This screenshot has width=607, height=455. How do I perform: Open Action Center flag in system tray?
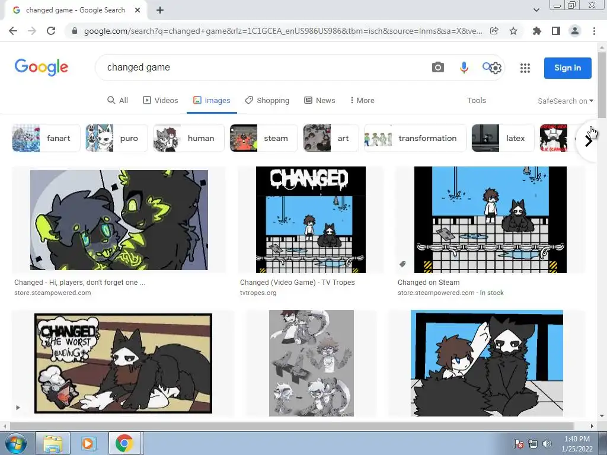click(x=519, y=444)
